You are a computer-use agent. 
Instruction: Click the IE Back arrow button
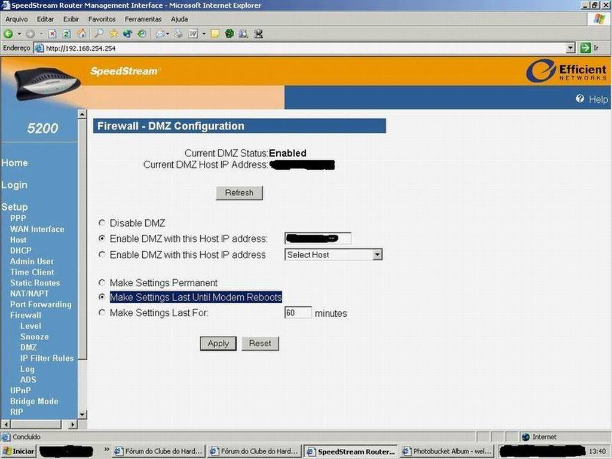pyautogui.click(x=8, y=34)
